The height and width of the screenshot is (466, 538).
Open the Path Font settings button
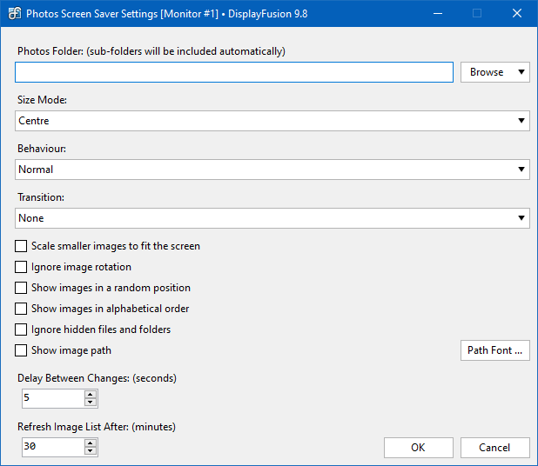pyautogui.click(x=495, y=350)
